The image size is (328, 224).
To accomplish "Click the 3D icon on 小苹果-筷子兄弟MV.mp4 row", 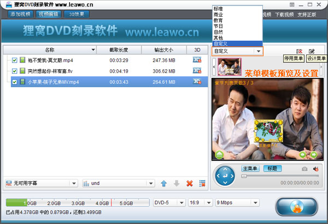I will coord(197,81).
